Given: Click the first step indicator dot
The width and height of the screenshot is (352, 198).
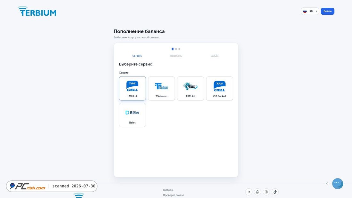Looking at the screenshot, I should pyautogui.click(x=172, y=49).
